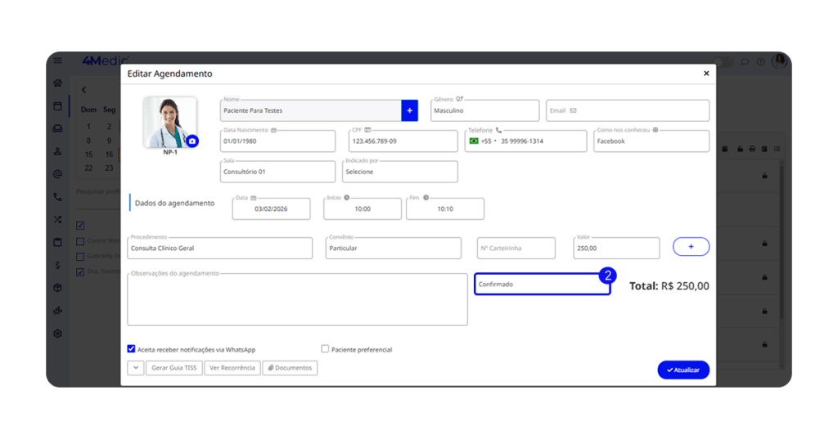Open the phone icon in left sidebar

pyautogui.click(x=57, y=197)
